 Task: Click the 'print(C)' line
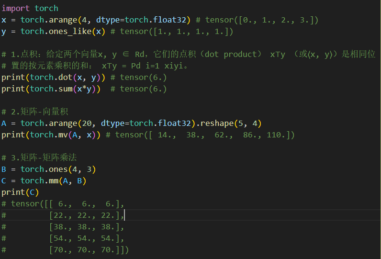[20, 192]
